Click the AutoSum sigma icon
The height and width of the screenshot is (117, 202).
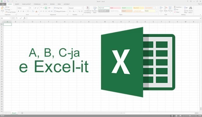coord(175,7)
